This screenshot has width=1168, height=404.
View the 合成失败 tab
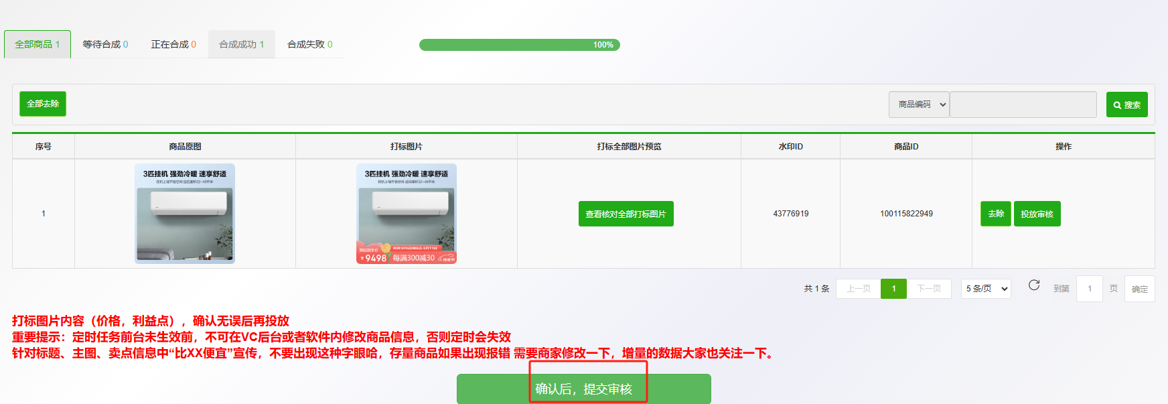309,44
